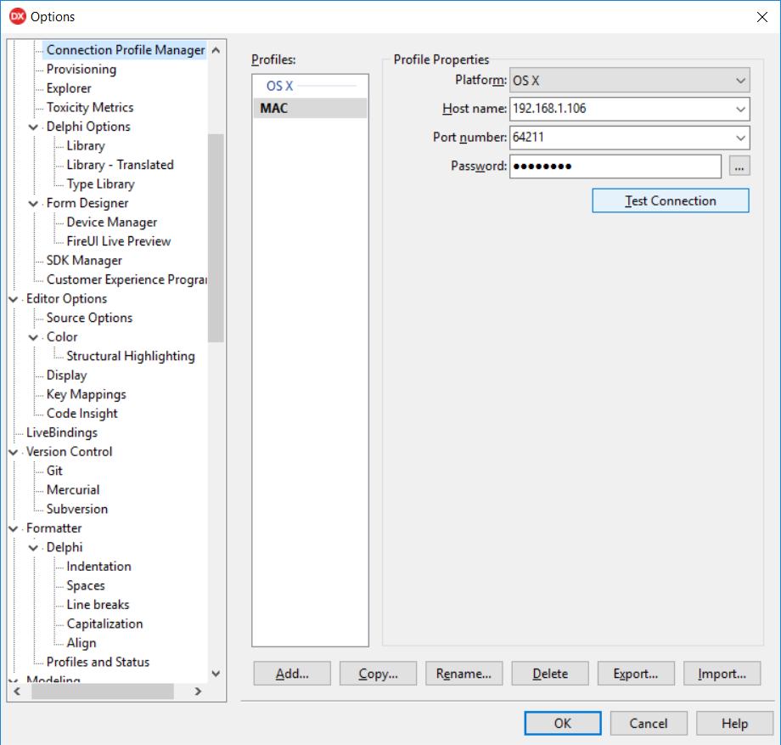Open Indentation formatter page

[98, 566]
